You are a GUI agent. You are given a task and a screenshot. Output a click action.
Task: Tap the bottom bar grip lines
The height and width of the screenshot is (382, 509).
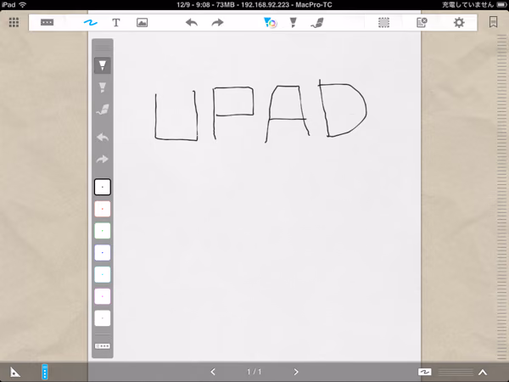(456, 372)
